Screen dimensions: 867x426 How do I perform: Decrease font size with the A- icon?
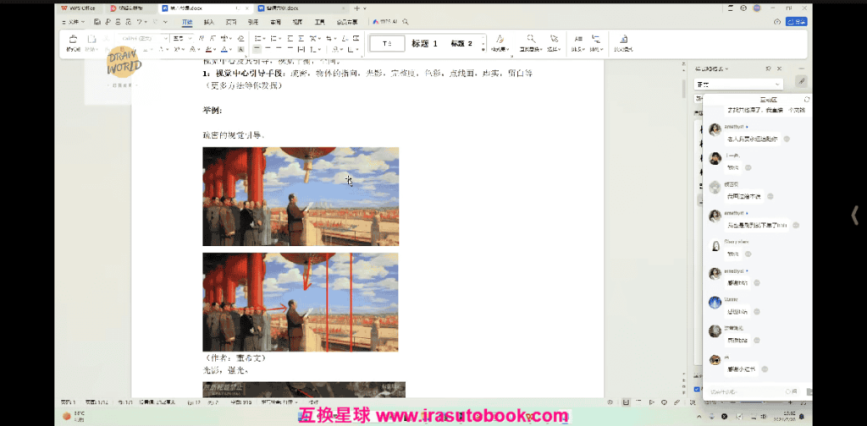(213, 38)
